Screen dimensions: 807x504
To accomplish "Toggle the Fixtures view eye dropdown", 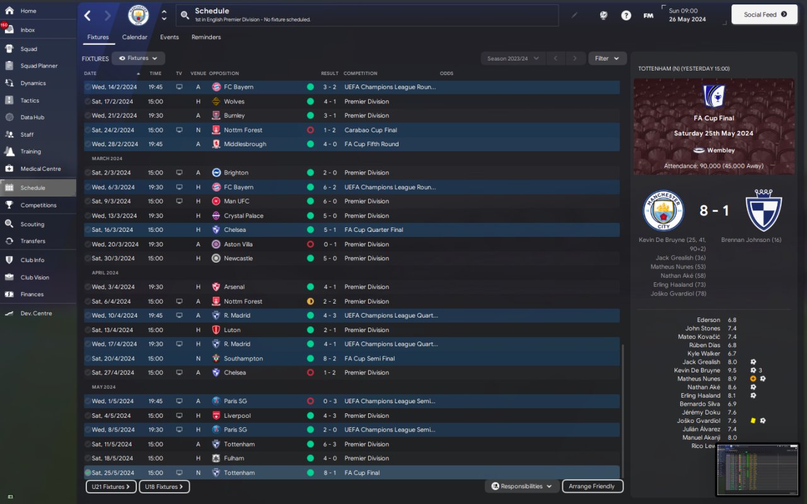I will pos(138,58).
